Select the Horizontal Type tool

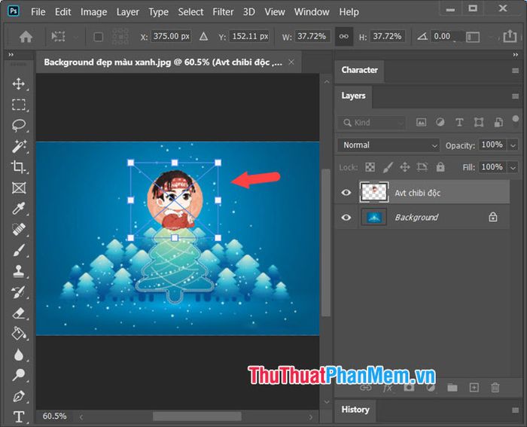click(x=19, y=417)
